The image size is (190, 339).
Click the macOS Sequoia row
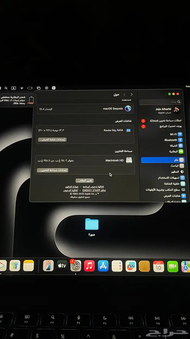(x=85, y=109)
